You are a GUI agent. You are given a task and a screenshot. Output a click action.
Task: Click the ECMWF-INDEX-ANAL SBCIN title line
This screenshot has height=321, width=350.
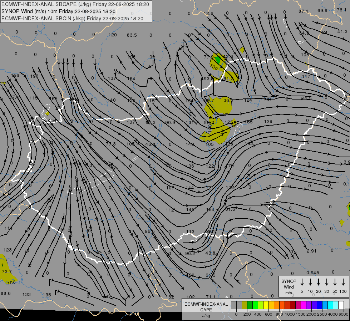(x=72, y=19)
